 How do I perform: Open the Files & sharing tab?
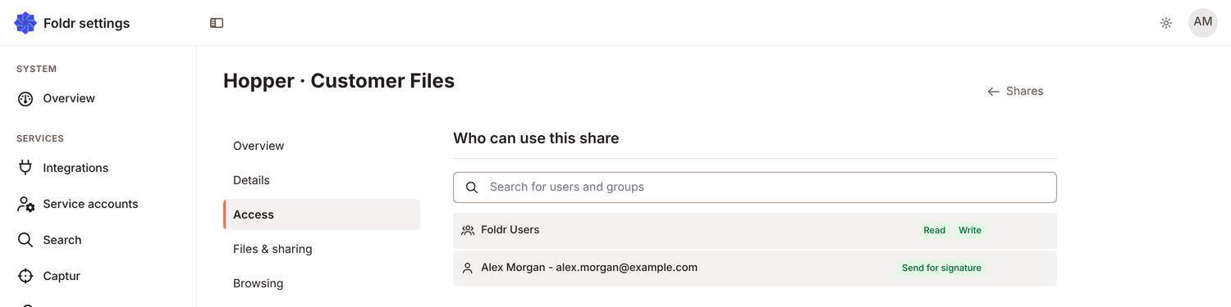tap(322, 249)
